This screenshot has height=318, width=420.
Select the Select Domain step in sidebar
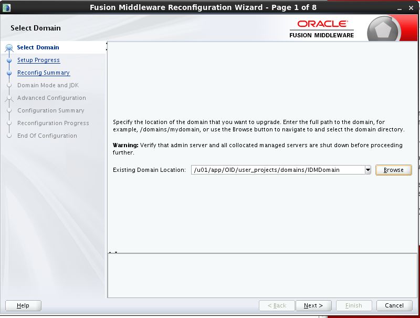pyautogui.click(x=38, y=47)
